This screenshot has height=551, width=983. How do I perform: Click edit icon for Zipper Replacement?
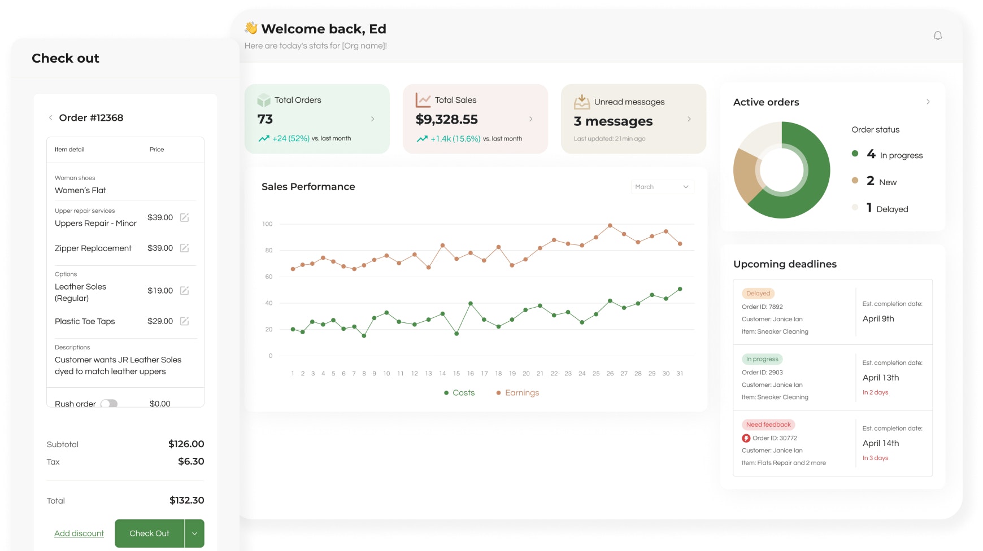(184, 248)
